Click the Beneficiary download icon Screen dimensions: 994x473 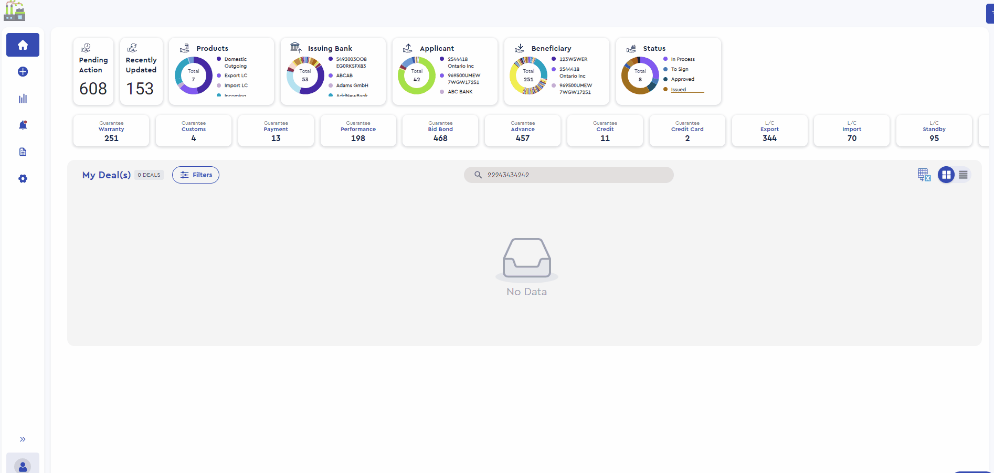click(x=520, y=48)
